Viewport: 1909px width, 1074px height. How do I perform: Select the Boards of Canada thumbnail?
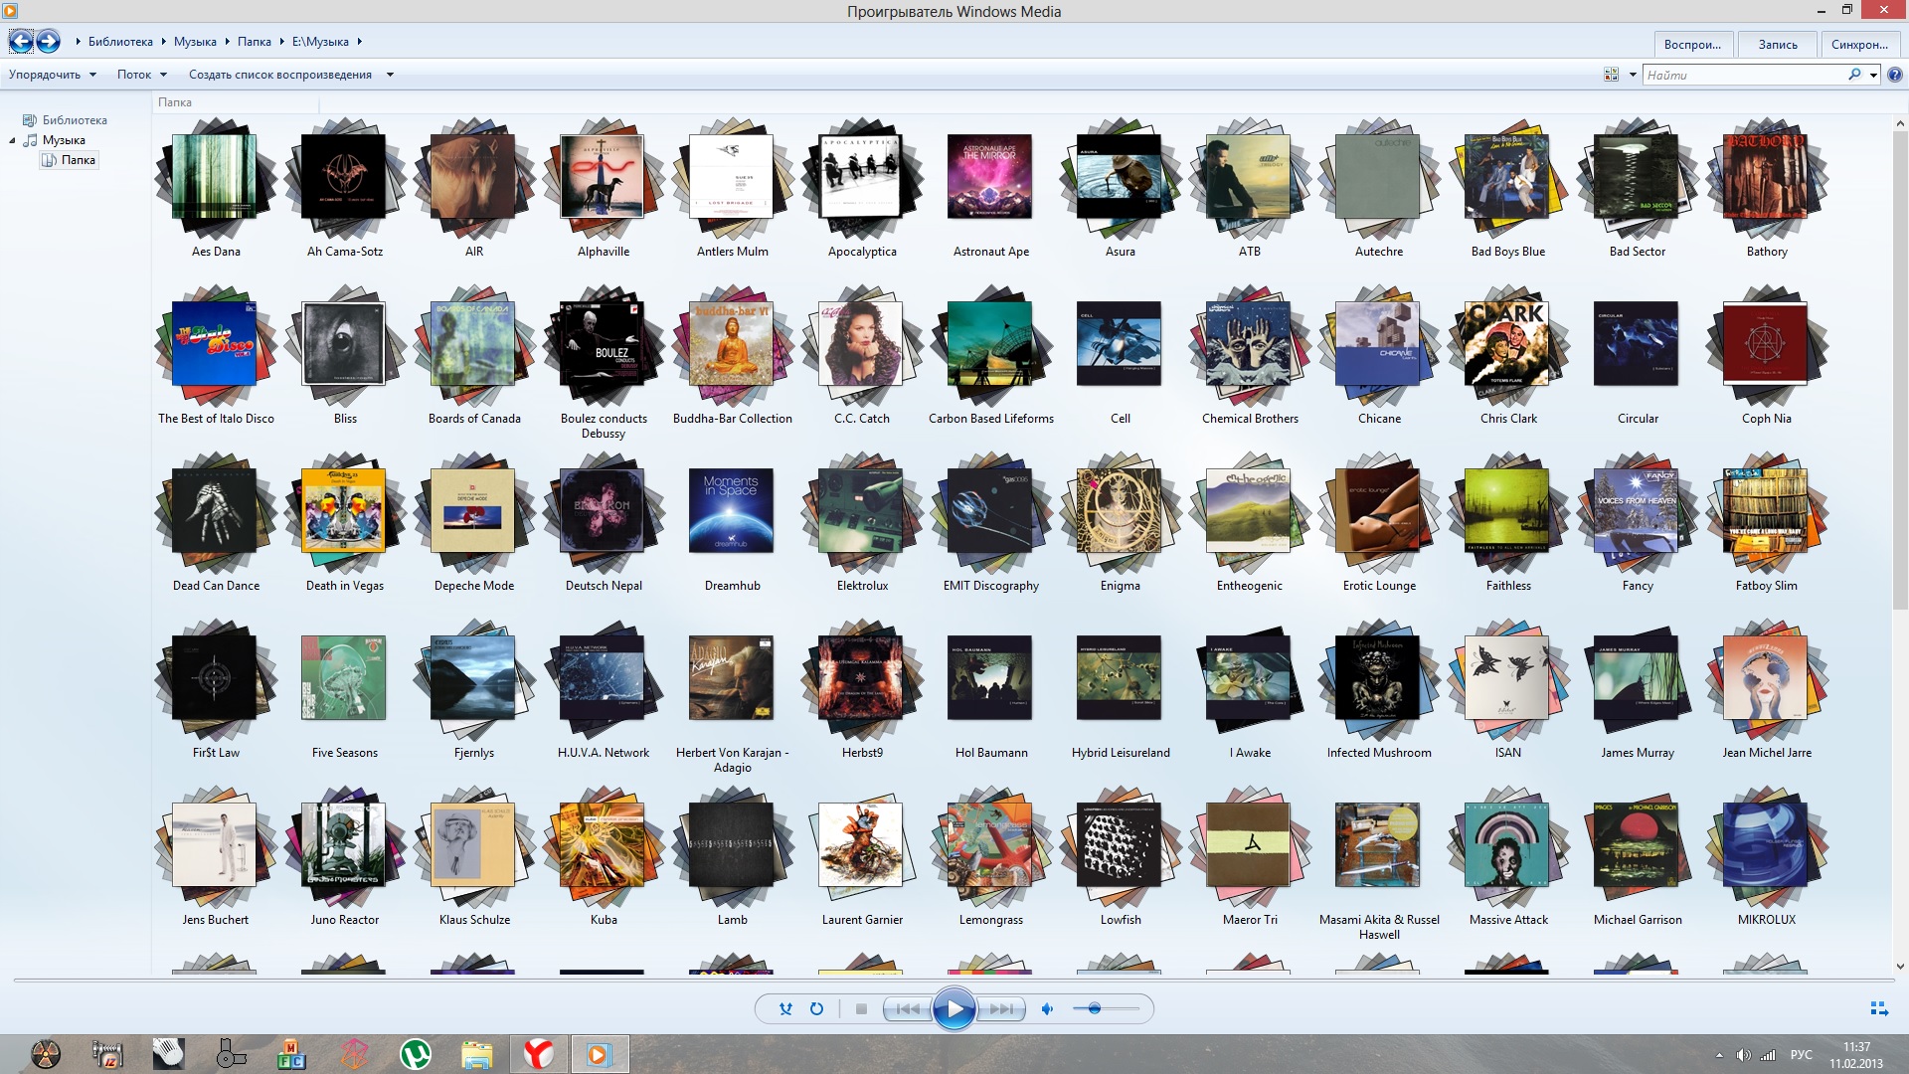474,343
